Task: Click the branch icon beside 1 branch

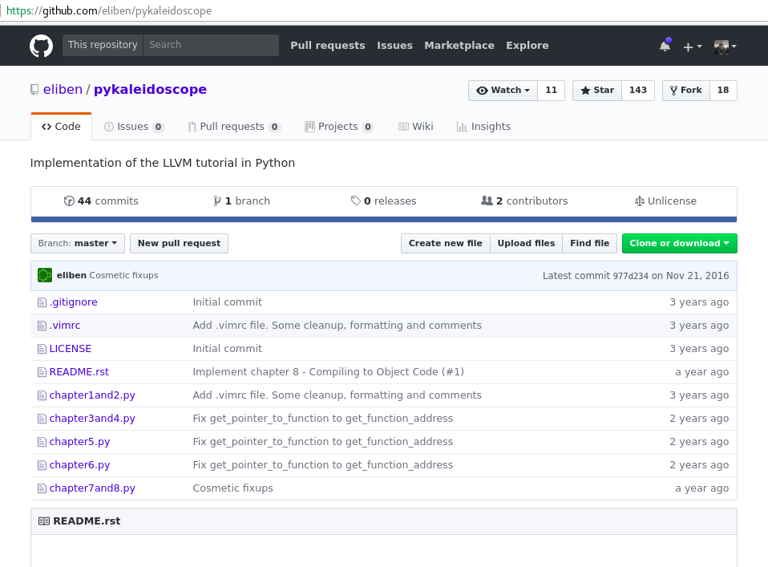Action: (217, 201)
